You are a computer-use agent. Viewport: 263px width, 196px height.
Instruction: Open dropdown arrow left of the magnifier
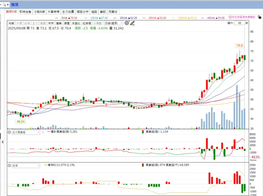pyautogui.click(x=1, y=5)
